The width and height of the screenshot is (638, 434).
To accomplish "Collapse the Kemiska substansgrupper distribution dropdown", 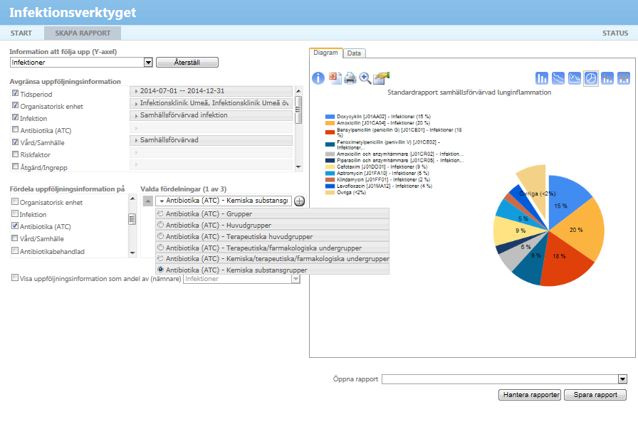I will point(224,201).
